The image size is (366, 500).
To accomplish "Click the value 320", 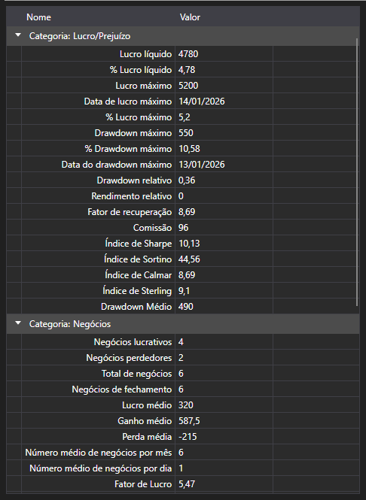I will pos(186,405).
